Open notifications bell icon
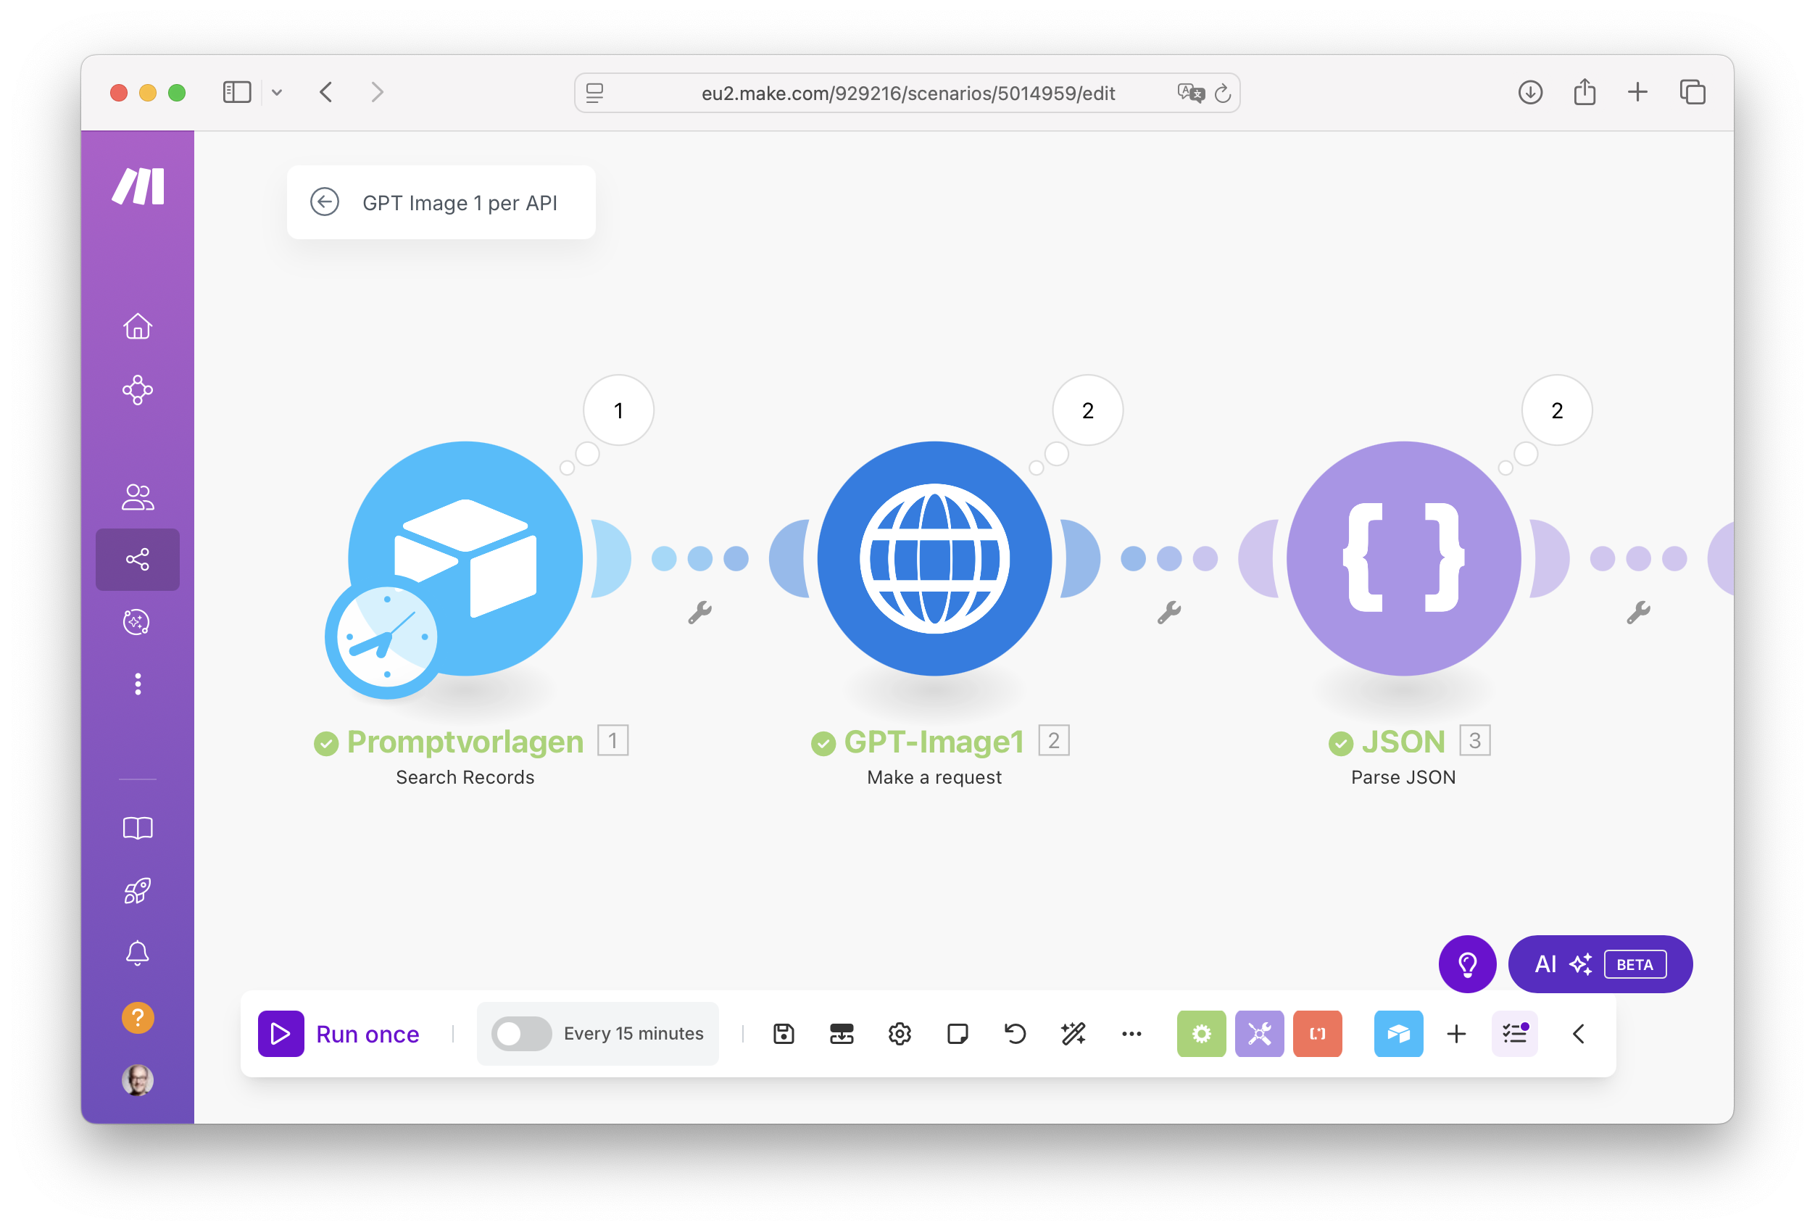The height and width of the screenshot is (1231, 1815). tap(138, 953)
